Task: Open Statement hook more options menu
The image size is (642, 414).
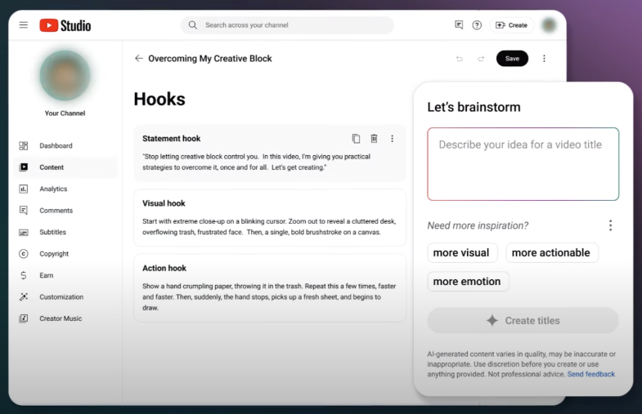Action: click(392, 139)
